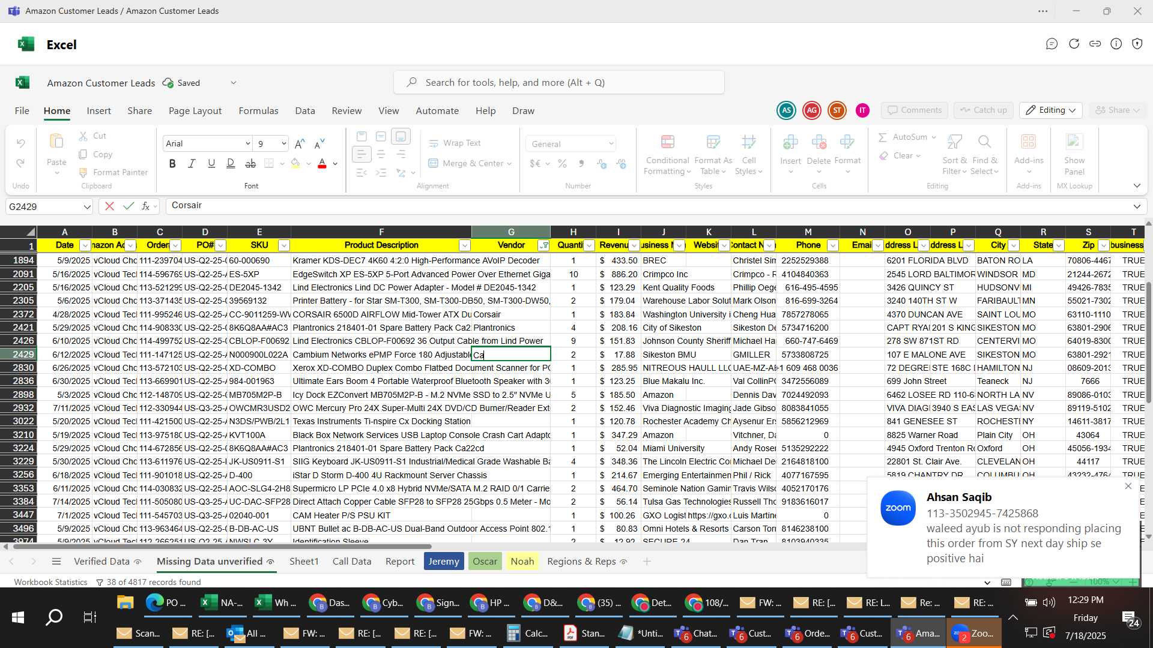Open Windows Start menu

(x=18, y=617)
